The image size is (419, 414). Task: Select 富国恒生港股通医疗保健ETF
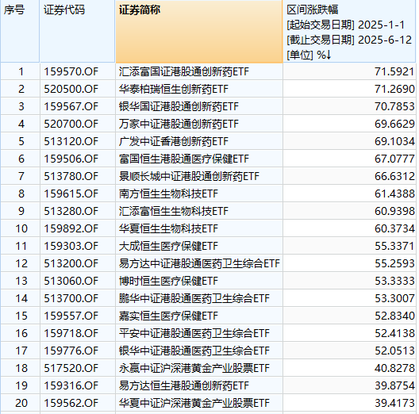[x=184, y=159]
